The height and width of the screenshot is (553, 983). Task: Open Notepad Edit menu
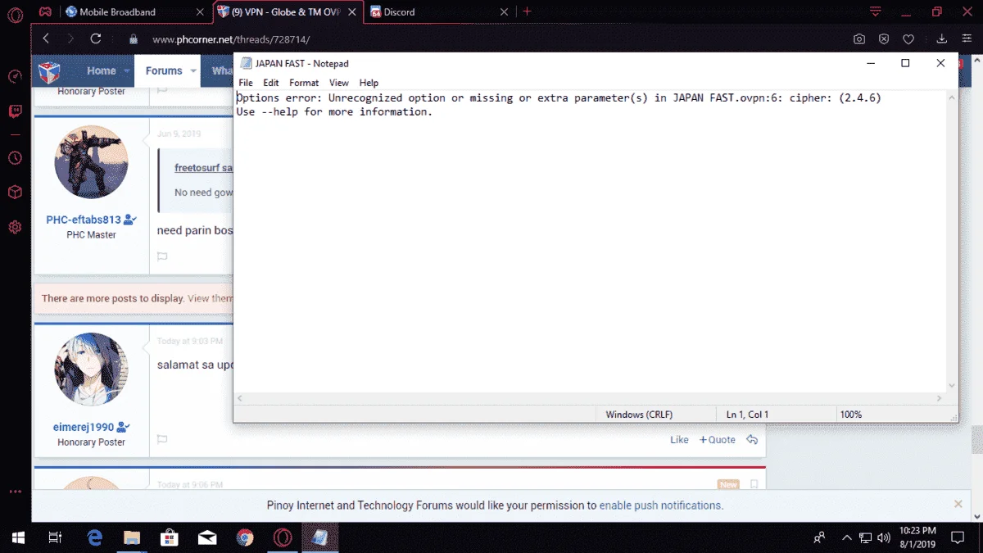(x=271, y=83)
